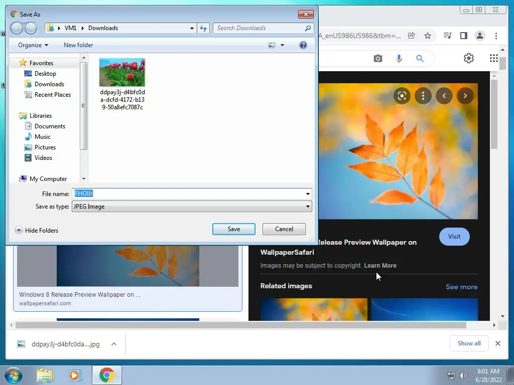Viewport: 514px width, 385px height.
Task: Click the volume speaker tray icon
Action: pos(463,375)
